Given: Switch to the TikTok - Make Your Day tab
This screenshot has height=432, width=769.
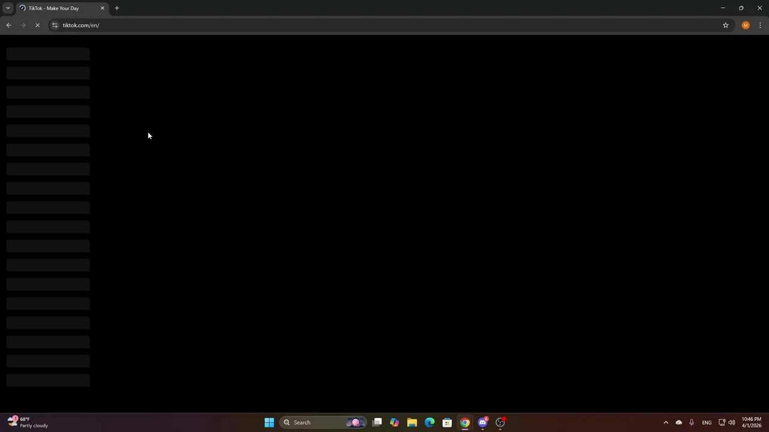Looking at the screenshot, I should click(62, 8).
